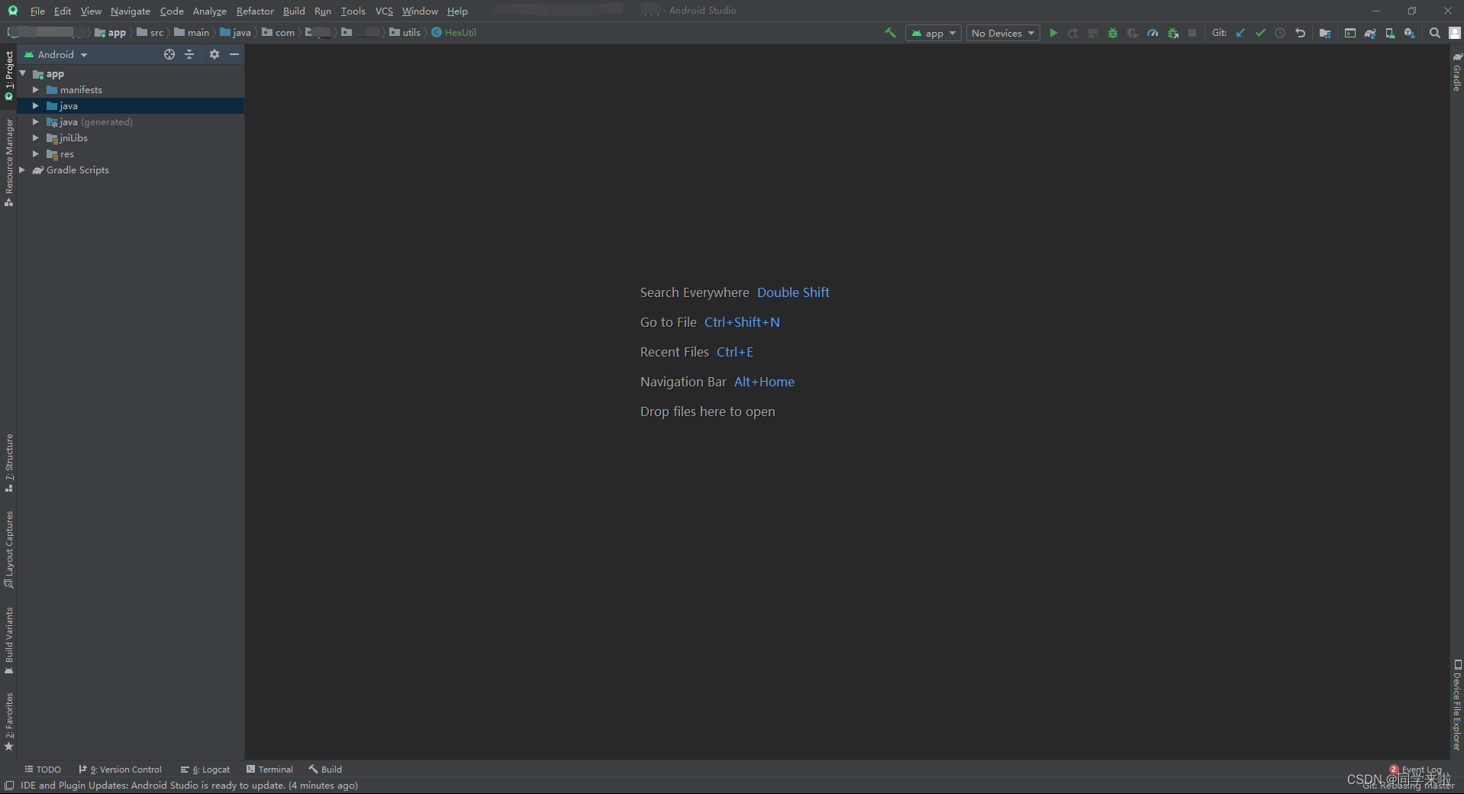Viewport: 1464px width, 794px height.
Task: Click the Stop square icon
Action: [1192, 33]
